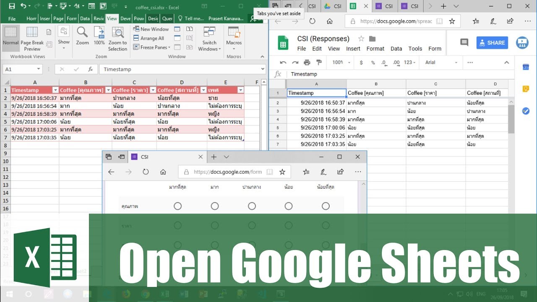Select column B header in Excel
537x302 pixels.
pos(86,82)
